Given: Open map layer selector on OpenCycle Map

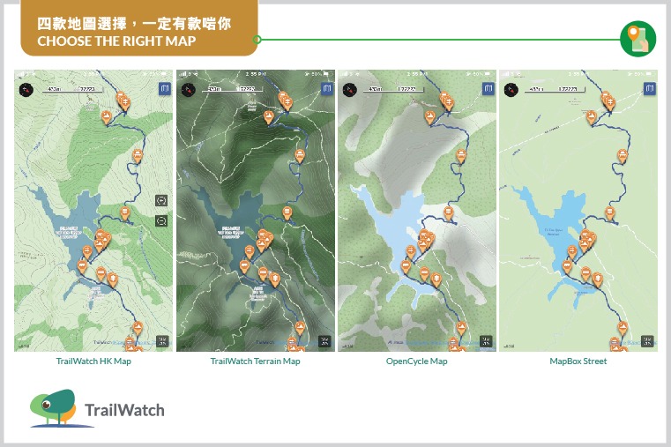Looking at the screenshot, I should [x=487, y=89].
